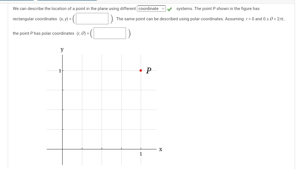Viewport: 300px width, 169px height.
Task: Click the number 1 on the y-axis
Action: [x=59, y=71]
